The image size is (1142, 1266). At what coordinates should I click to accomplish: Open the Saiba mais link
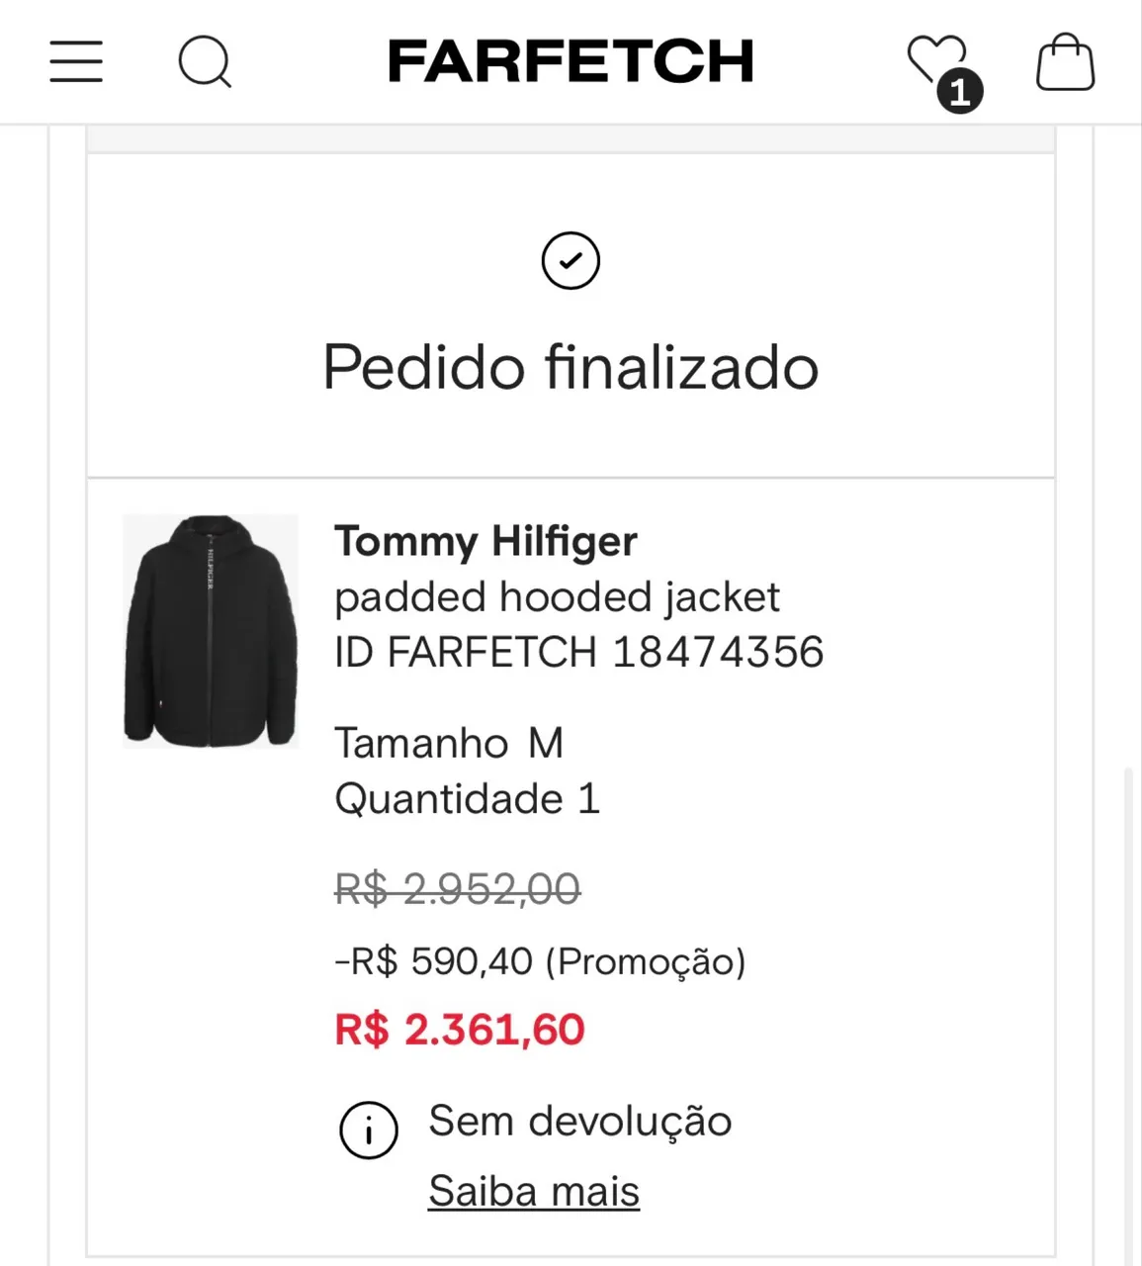[534, 1191]
